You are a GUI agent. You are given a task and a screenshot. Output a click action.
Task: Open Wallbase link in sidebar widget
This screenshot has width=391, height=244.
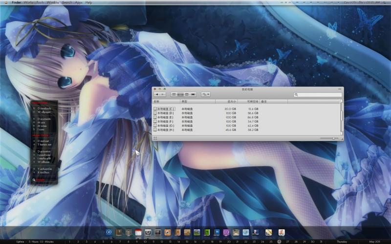[x=43, y=162]
